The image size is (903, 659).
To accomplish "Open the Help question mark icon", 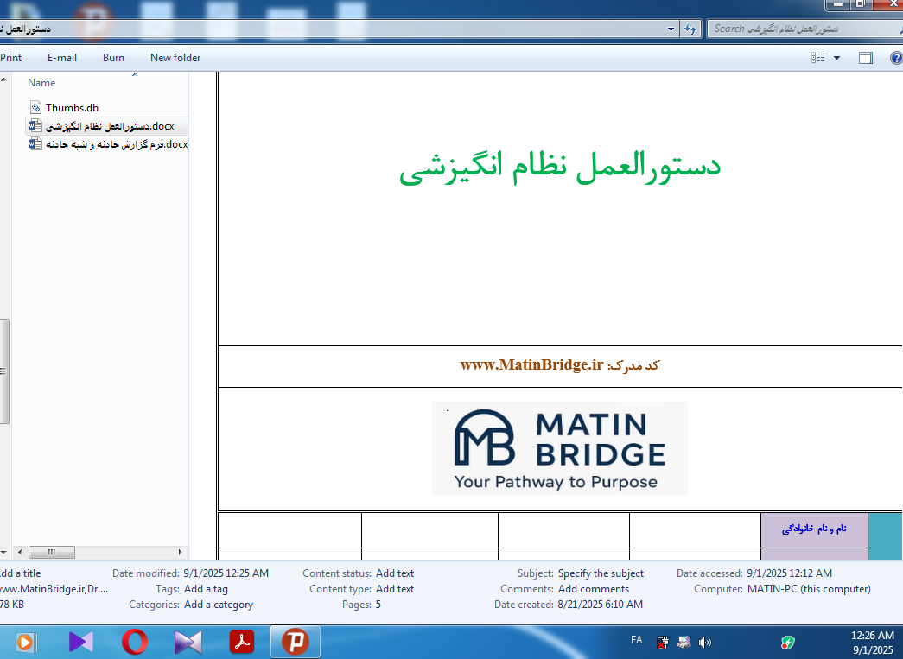I will click(896, 58).
